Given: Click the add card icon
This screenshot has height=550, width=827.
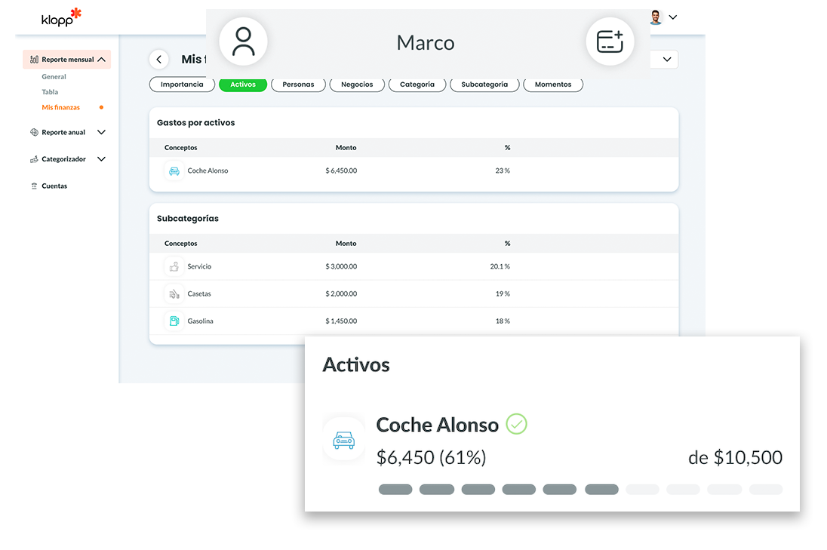Looking at the screenshot, I should coord(610,41).
